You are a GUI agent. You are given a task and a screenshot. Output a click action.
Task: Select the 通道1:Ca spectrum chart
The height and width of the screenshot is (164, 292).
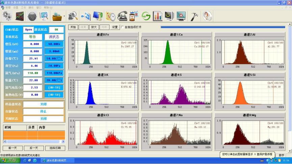coord(176,51)
